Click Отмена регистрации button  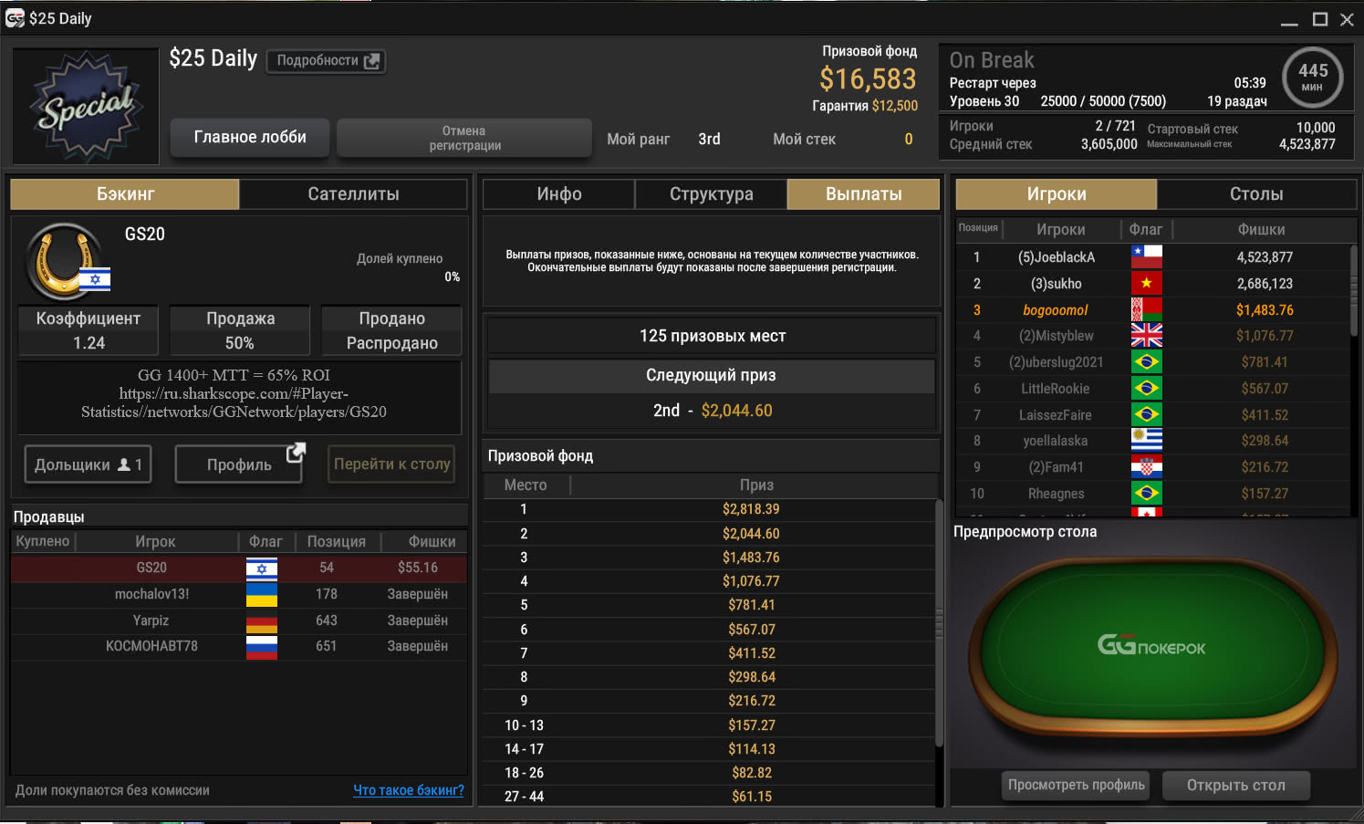[x=464, y=138]
